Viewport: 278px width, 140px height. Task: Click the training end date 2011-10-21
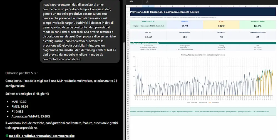221,49
